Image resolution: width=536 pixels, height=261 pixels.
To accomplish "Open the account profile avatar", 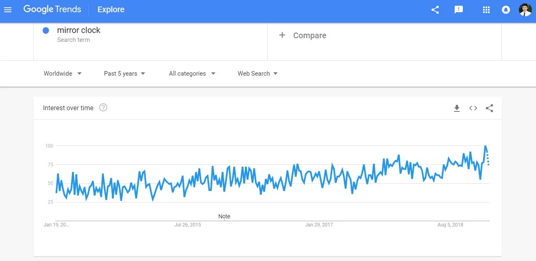I will pos(525,10).
